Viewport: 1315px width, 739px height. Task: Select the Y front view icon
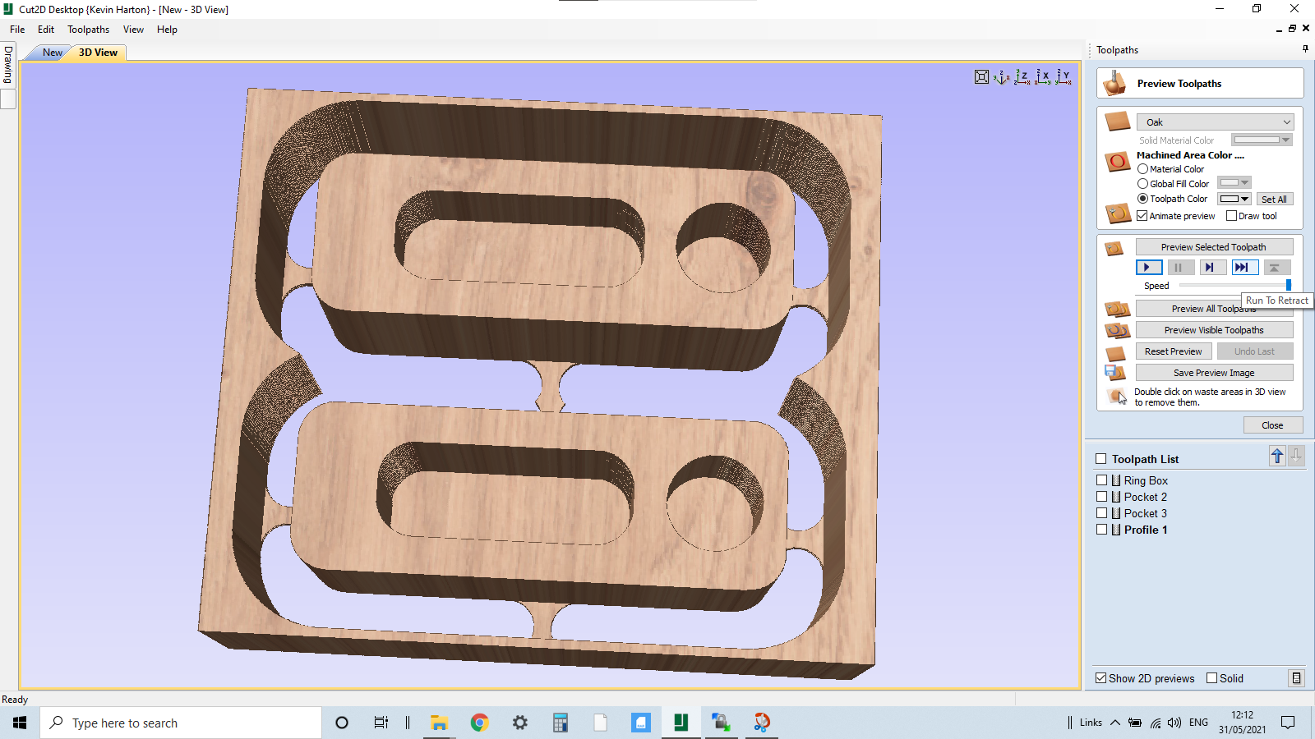click(x=1064, y=76)
